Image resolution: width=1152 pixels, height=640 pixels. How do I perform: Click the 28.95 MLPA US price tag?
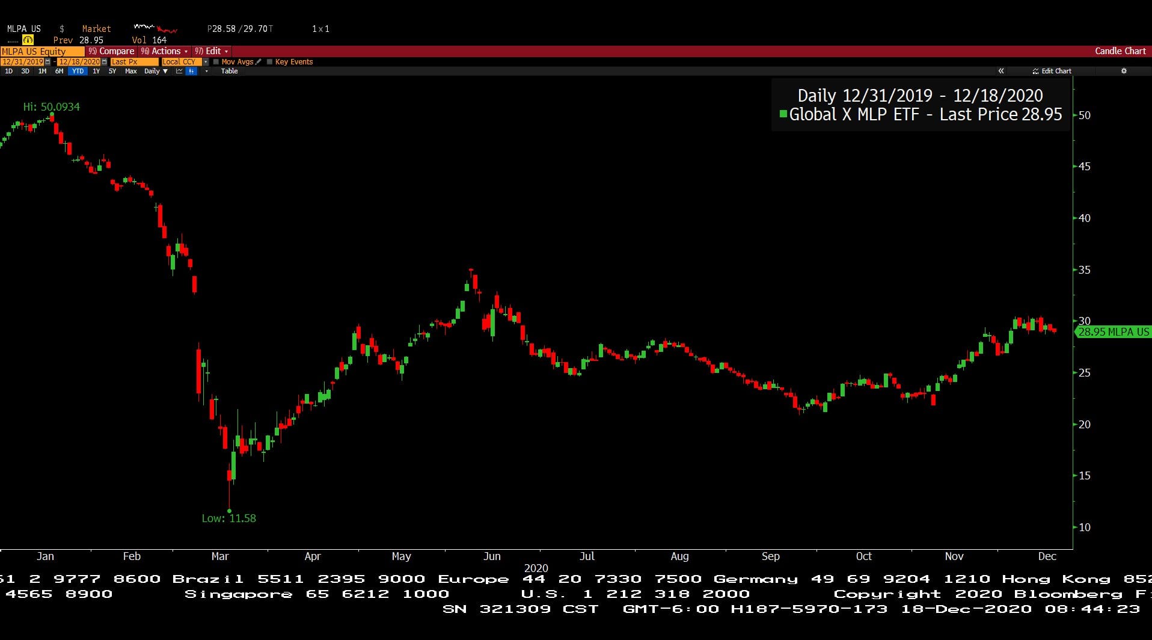[x=1113, y=331]
